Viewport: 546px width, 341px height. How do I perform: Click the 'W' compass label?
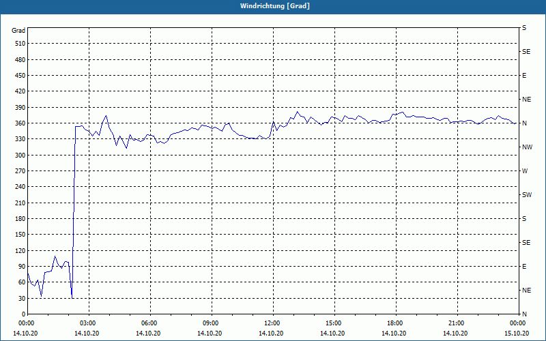pyautogui.click(x=525, y=171)
